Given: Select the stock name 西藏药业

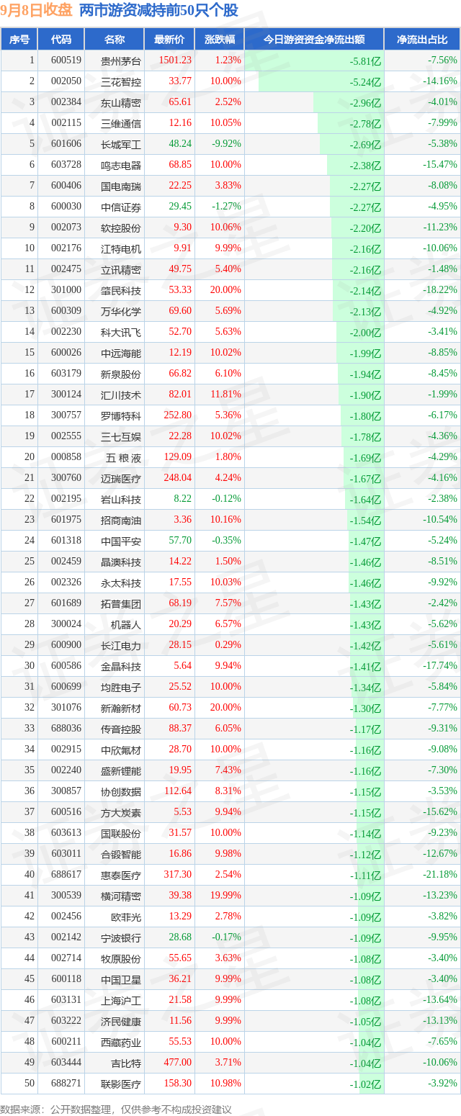Looking at the screenshot, I should pos(121,1043).
